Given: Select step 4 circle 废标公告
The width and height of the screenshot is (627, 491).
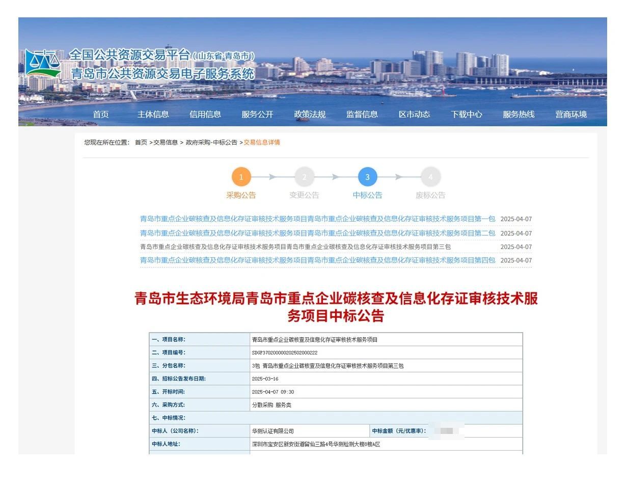Looking at the screenshot, I should point(431,177).
